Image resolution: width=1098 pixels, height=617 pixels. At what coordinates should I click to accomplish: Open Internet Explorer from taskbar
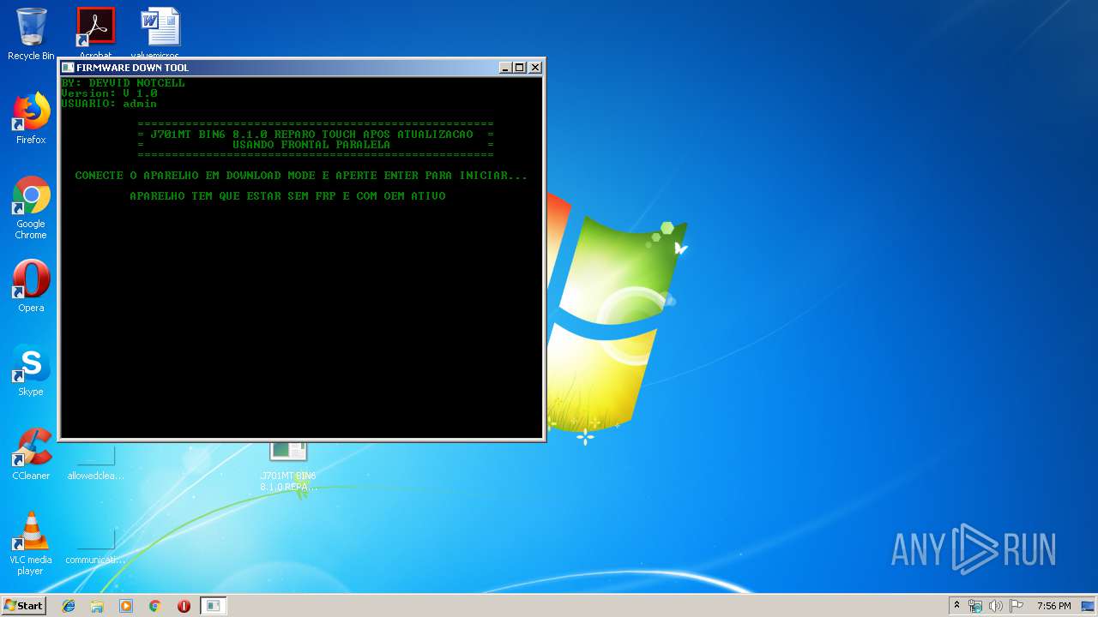pos(69,606)
